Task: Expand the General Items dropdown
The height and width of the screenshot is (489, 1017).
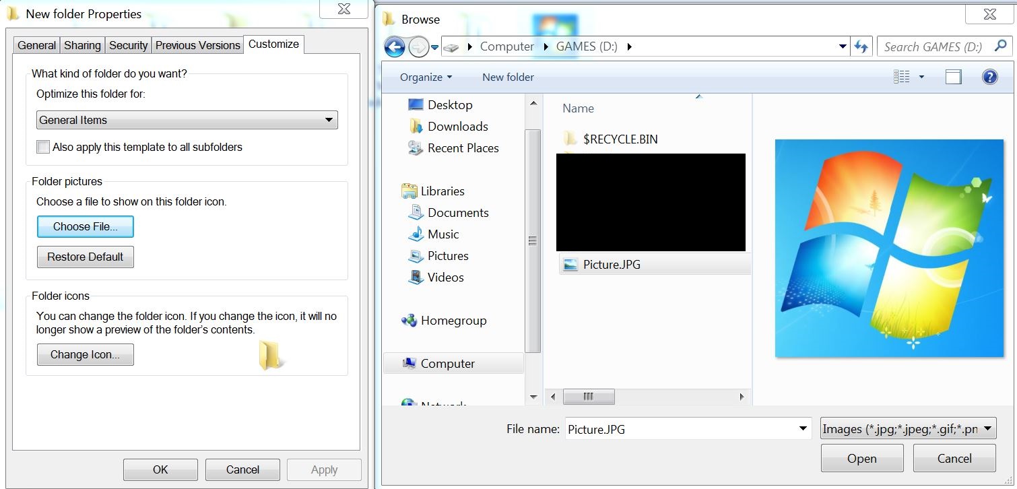Action: [187, 120]
